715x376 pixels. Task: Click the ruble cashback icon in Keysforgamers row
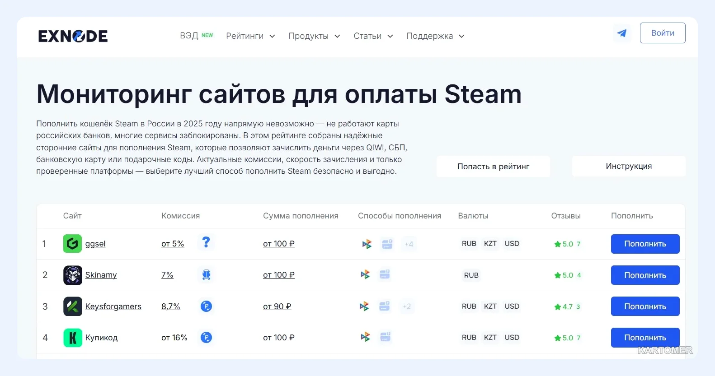206,306
